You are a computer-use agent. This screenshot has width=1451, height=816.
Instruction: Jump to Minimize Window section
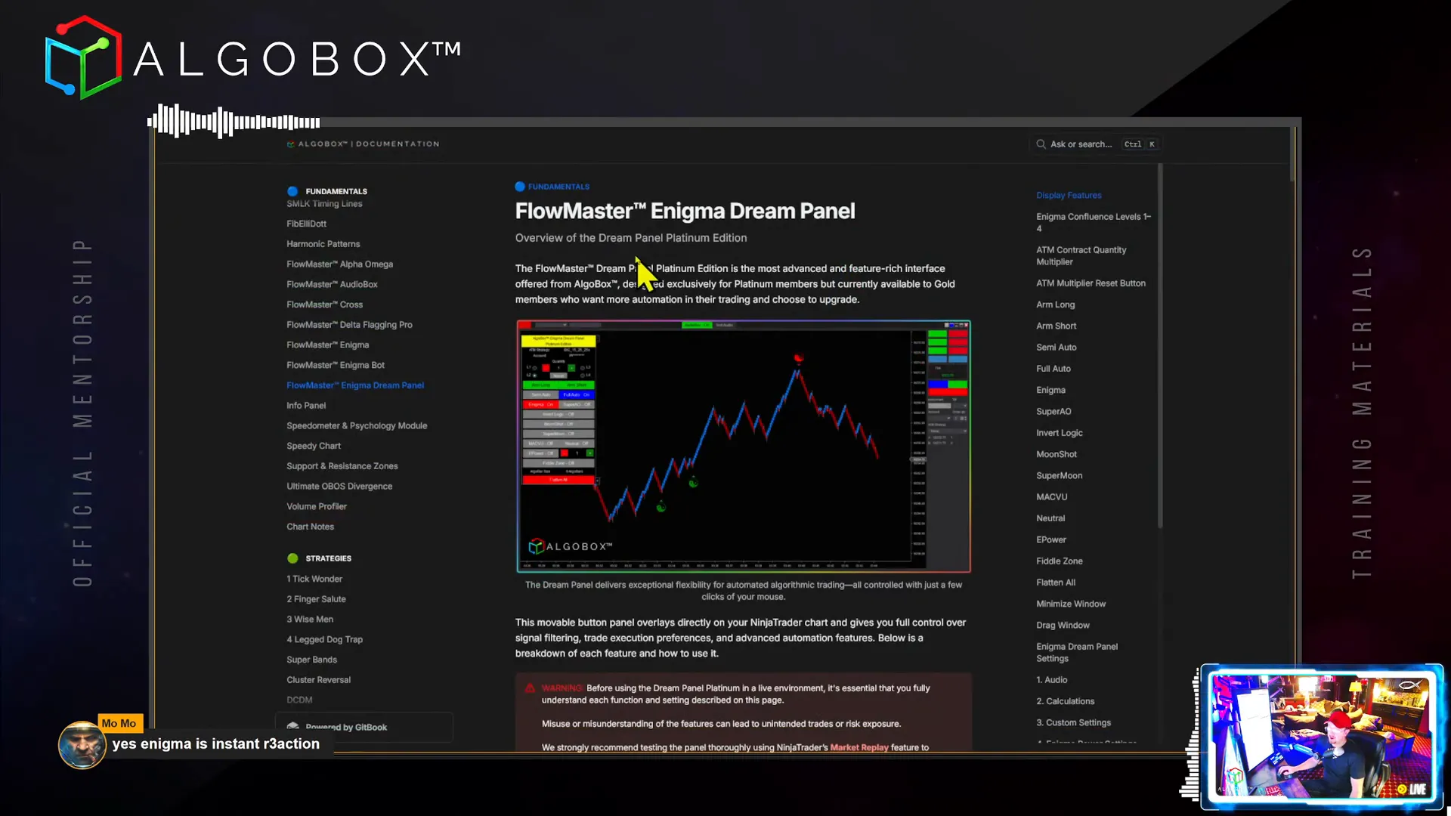coord(1070,604)
